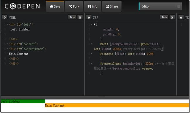The image size is (190, 113).
Task: Open HTML panel settings gear
Action: point(5,18)
